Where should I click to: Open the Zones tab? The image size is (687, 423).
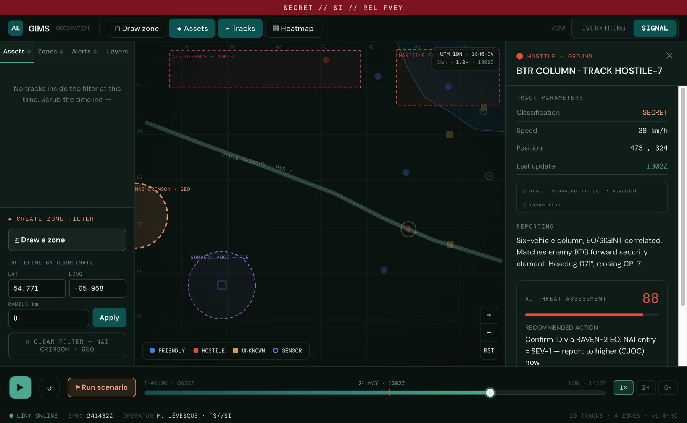point(50,52)
